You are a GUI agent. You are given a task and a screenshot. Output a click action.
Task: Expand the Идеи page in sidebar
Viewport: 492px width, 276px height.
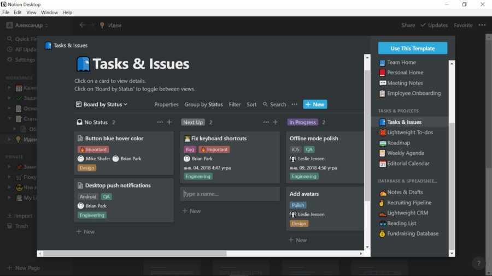[x=9, y=139]
